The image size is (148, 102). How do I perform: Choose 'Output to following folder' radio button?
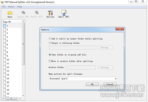coord(50,43)
